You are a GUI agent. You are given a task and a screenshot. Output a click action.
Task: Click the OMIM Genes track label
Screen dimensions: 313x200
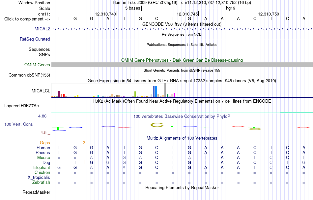[37, 65]
